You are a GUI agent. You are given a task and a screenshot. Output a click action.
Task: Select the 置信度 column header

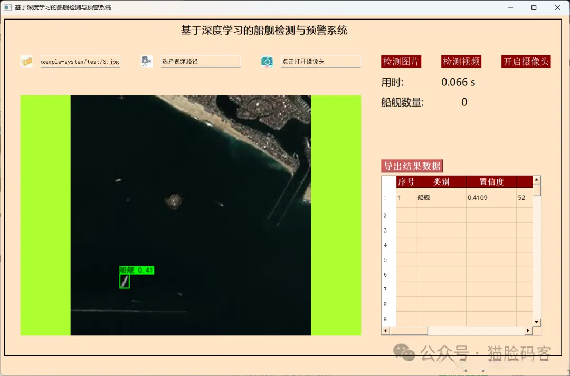click(x=491, y=182)
